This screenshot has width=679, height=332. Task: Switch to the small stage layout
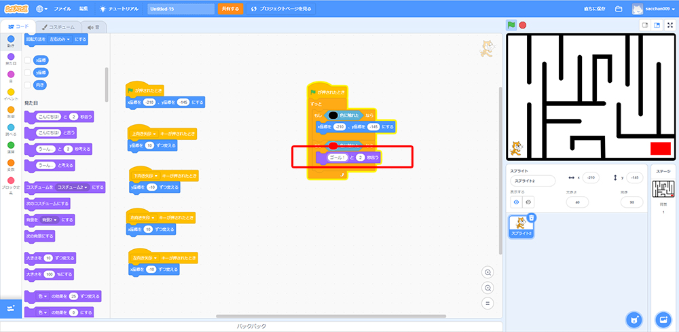644,25
